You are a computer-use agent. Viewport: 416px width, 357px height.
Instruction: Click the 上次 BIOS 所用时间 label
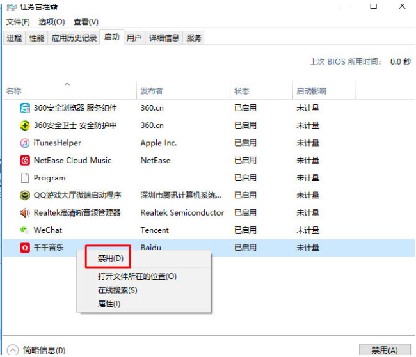point(346,62)
